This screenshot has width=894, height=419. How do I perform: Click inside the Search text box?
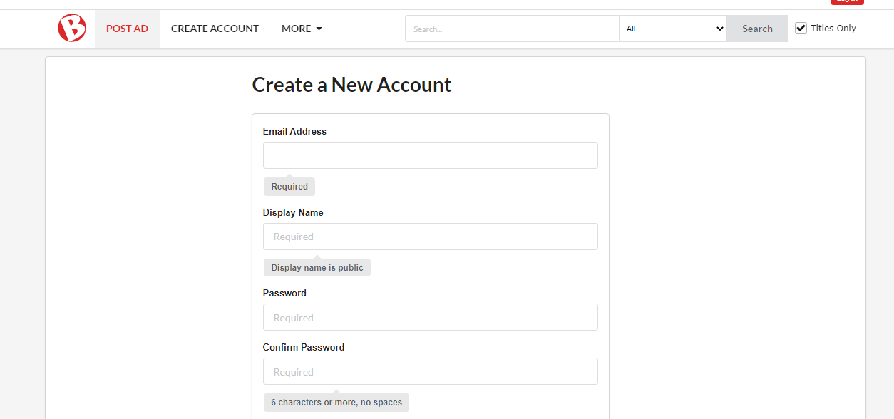pos(511,29)
